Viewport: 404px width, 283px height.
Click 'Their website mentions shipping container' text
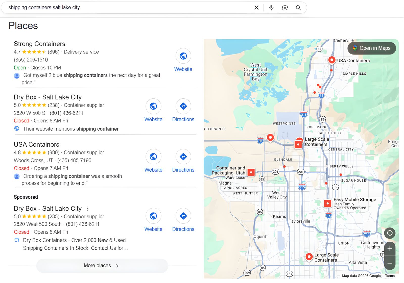[x=71, y=129]
